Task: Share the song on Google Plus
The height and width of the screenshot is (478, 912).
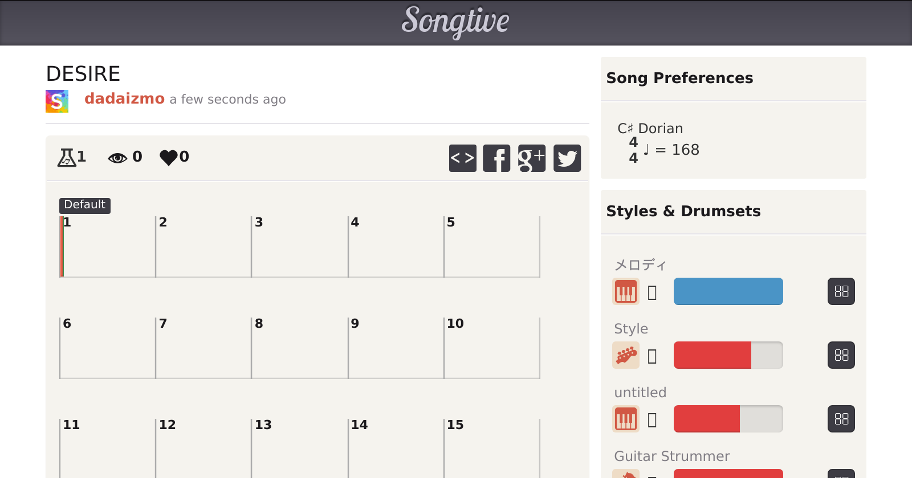Action: click(x=531, y=158)
